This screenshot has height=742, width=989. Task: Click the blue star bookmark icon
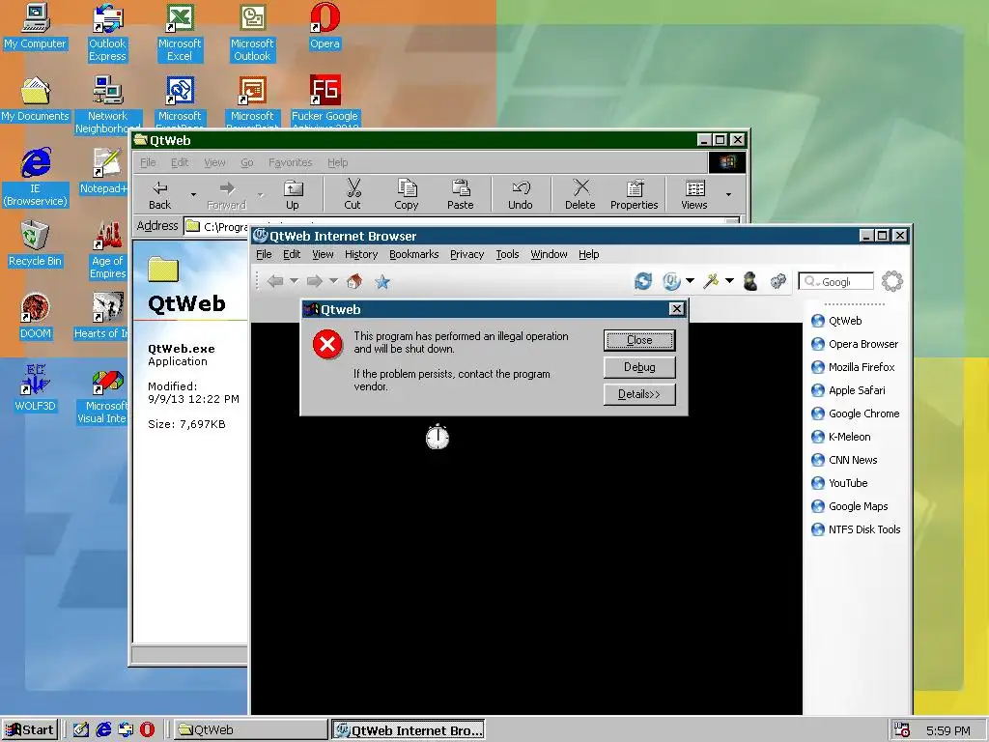click(382, 281)
